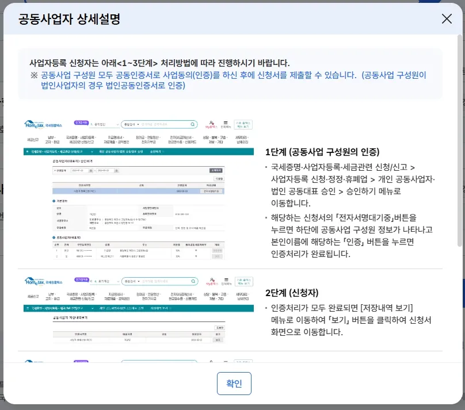Click My홈택스 person icon in step 2 screenshot
Image resolution: width=465 pixels, height=410 pixels.
(x=212, y=280)
